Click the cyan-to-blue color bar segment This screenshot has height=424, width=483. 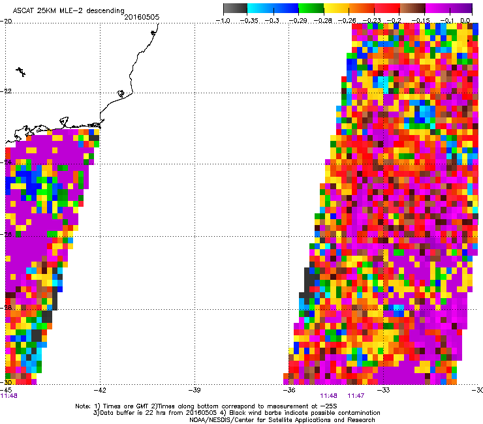pyautogui.click(x=273, y=8)
